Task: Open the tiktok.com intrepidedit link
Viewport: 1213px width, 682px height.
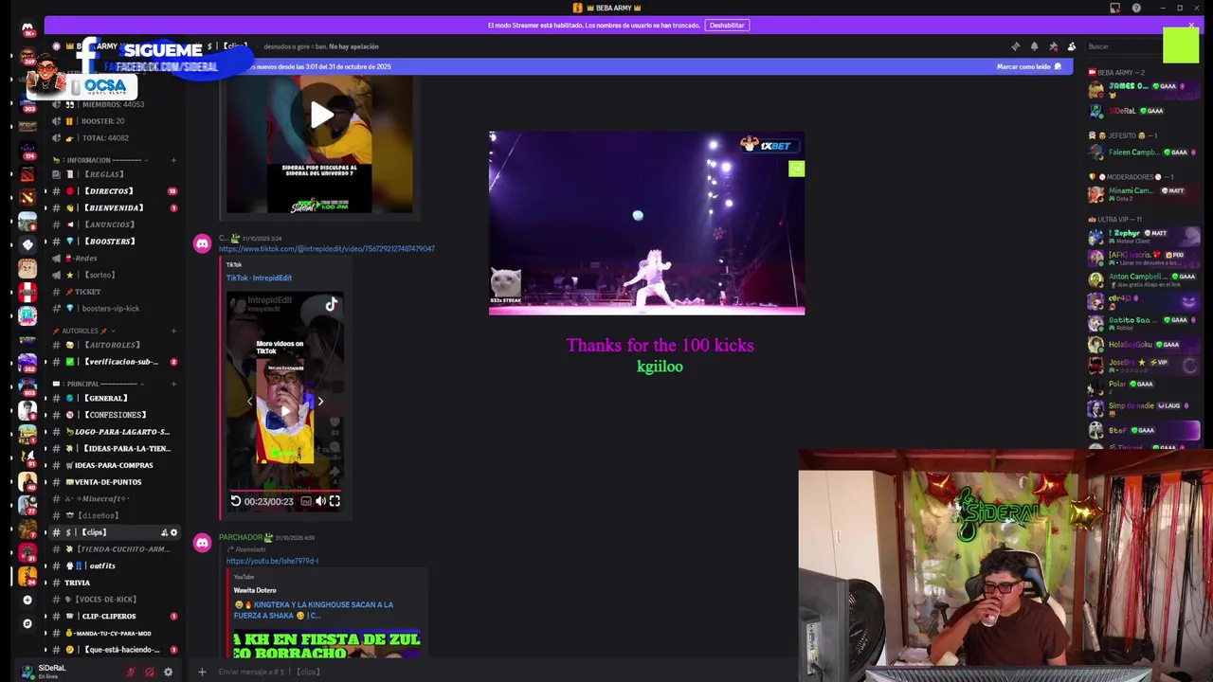Action: click(x=327, y=249)
